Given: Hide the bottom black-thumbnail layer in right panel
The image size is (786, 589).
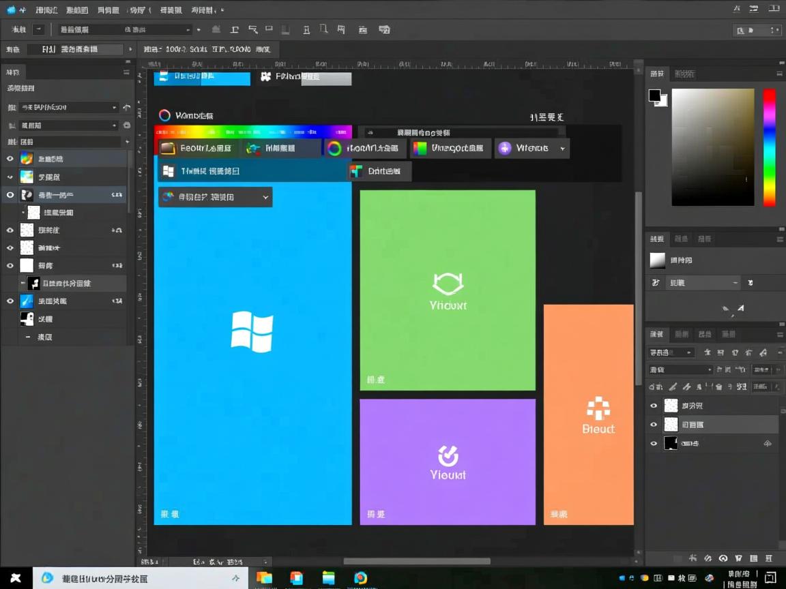Looking at the screenshot, I should click(654, 444).
